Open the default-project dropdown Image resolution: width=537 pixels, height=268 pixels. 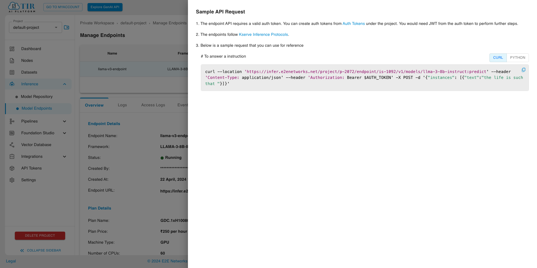36,27
